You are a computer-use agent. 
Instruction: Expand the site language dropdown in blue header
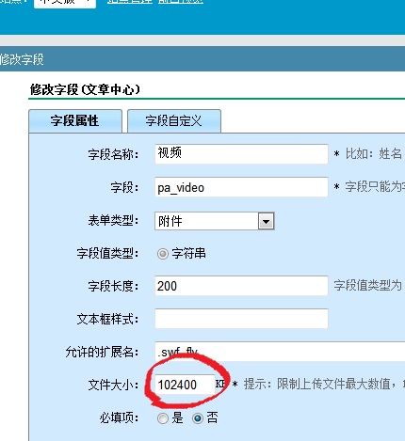[65, 3]
